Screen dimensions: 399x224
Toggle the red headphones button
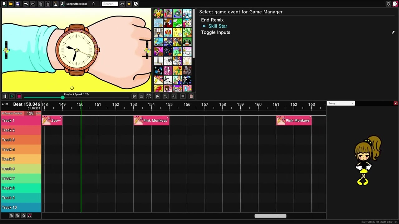30,216
